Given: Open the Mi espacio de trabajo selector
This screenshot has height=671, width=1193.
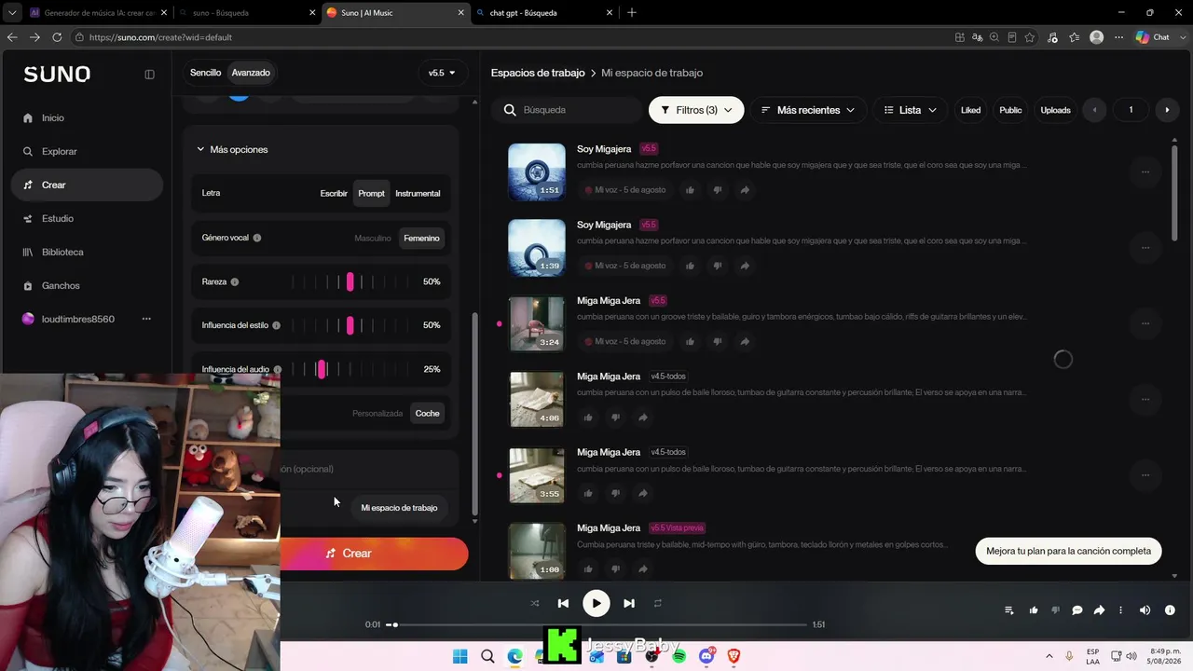Looking at the screenshot, I should pyautogui.click(x=399, y=508).
